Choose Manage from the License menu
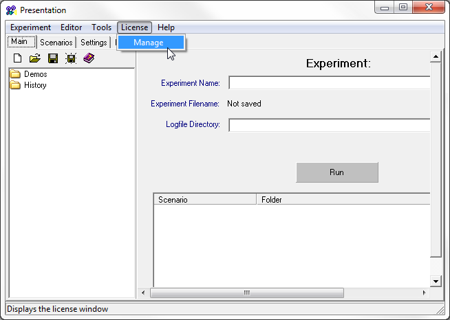450x320 pixels. click(x=151, y=43)
